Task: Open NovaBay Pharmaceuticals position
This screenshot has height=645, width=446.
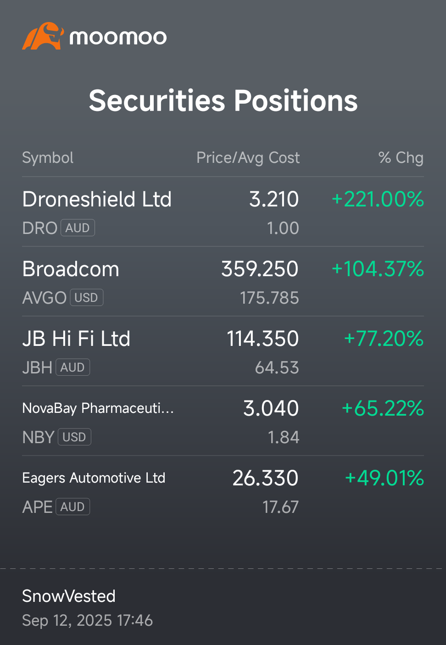Action: (x=223, y=421)
